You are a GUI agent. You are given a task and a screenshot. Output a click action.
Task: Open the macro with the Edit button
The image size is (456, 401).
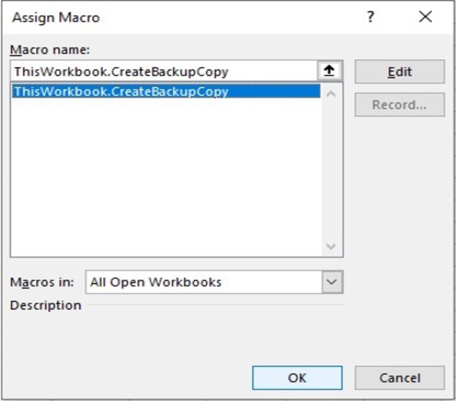[x=399, y=71]
